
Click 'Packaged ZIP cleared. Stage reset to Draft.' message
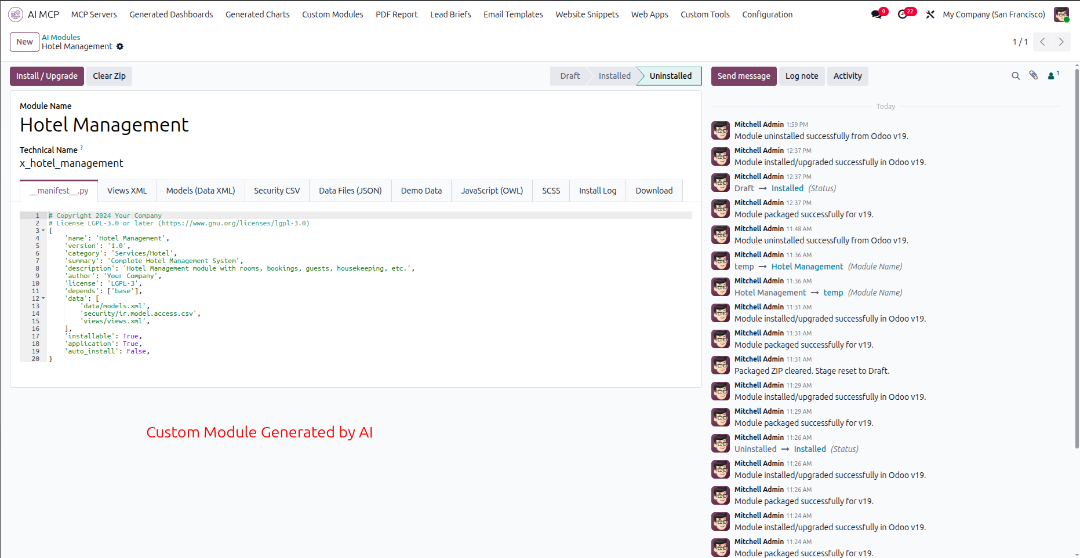812,371
